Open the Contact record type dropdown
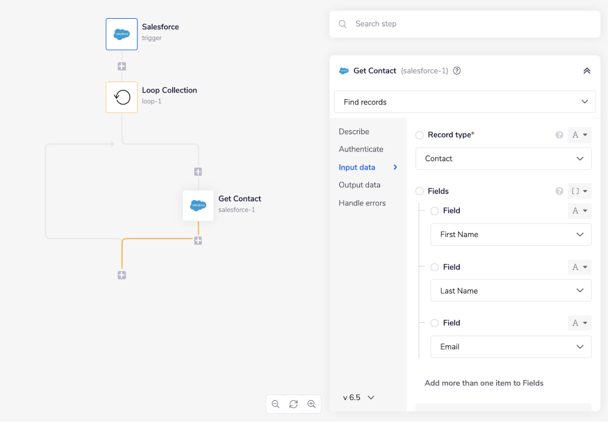This screenshot has width=608, height=422. pyautogui.click(x=503, y=159)
